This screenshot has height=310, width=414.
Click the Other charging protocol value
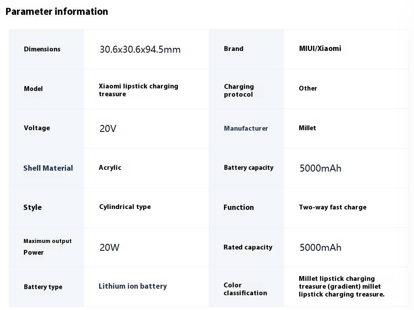click(308, 88)
